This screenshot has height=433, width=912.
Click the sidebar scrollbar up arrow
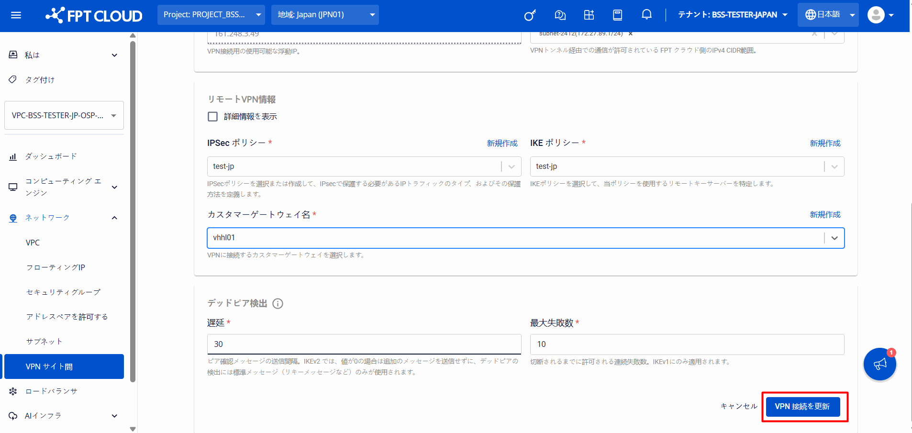pos(133,36)
